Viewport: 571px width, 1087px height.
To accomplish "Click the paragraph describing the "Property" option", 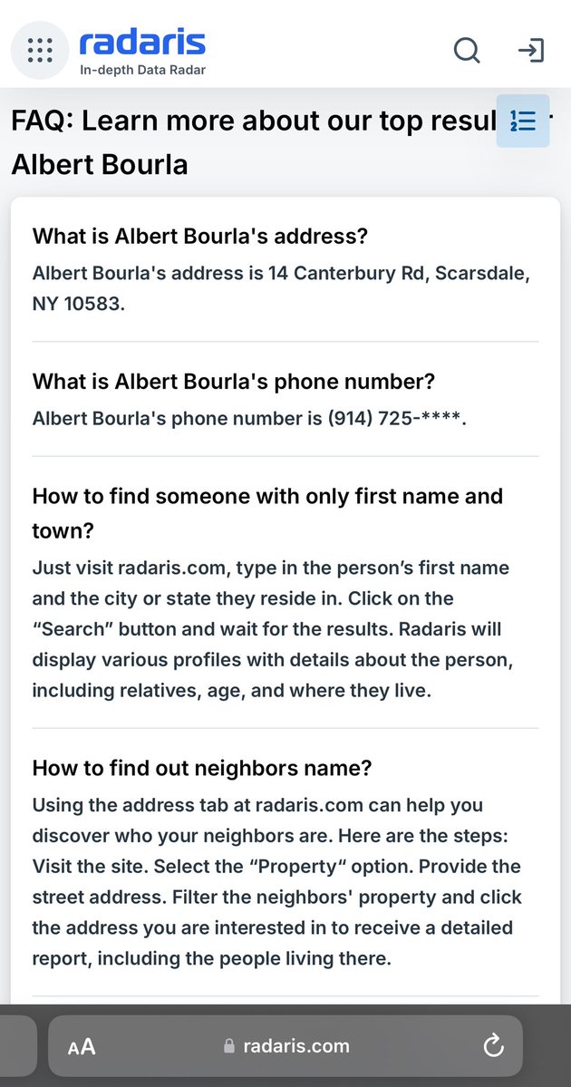I will 276,880.
